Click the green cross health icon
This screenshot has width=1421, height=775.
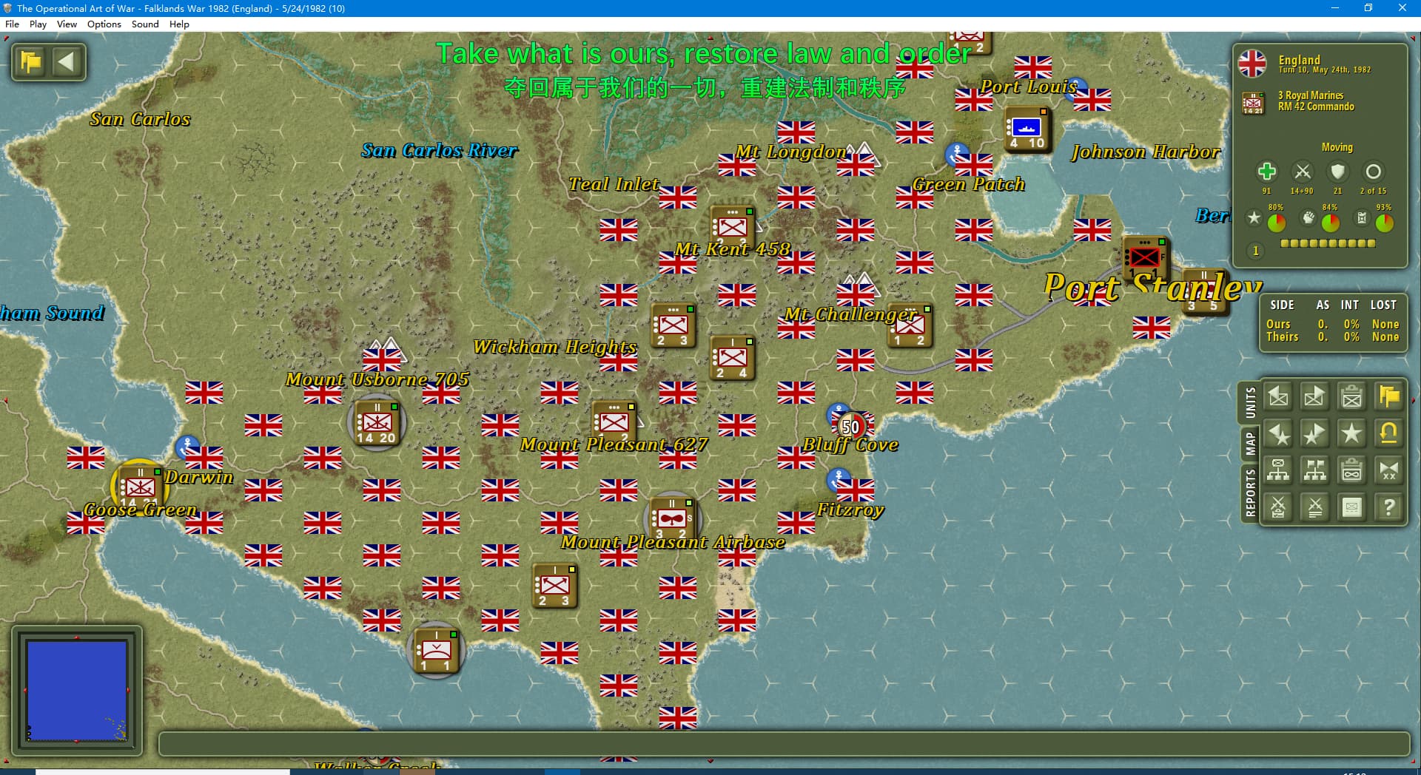[x=1266, y=172]
